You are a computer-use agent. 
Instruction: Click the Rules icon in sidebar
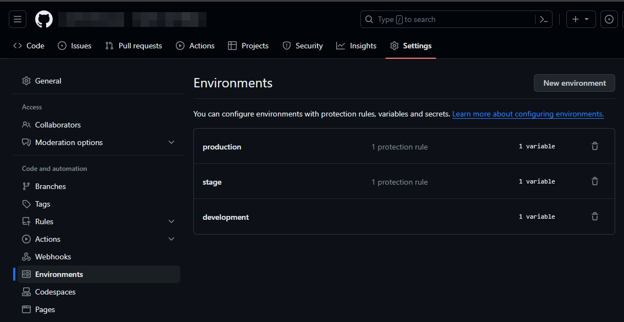point(26,221)
